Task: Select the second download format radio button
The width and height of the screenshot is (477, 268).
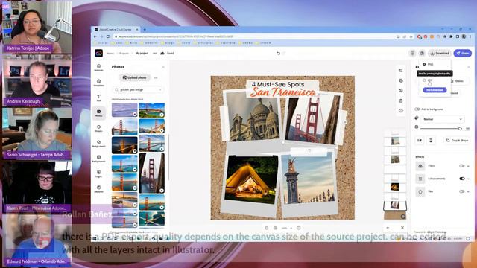Action: [424, 80]
